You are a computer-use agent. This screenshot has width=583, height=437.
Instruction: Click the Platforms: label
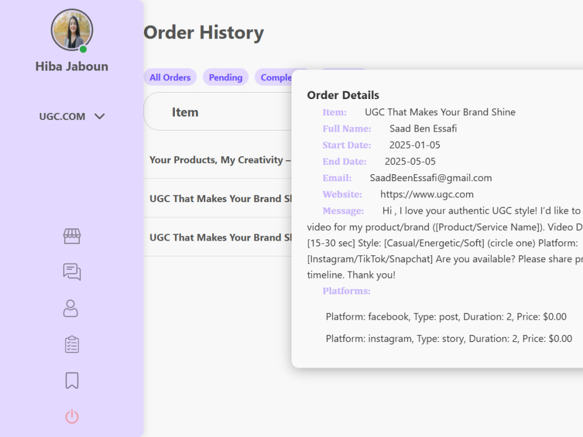point(346,291)
